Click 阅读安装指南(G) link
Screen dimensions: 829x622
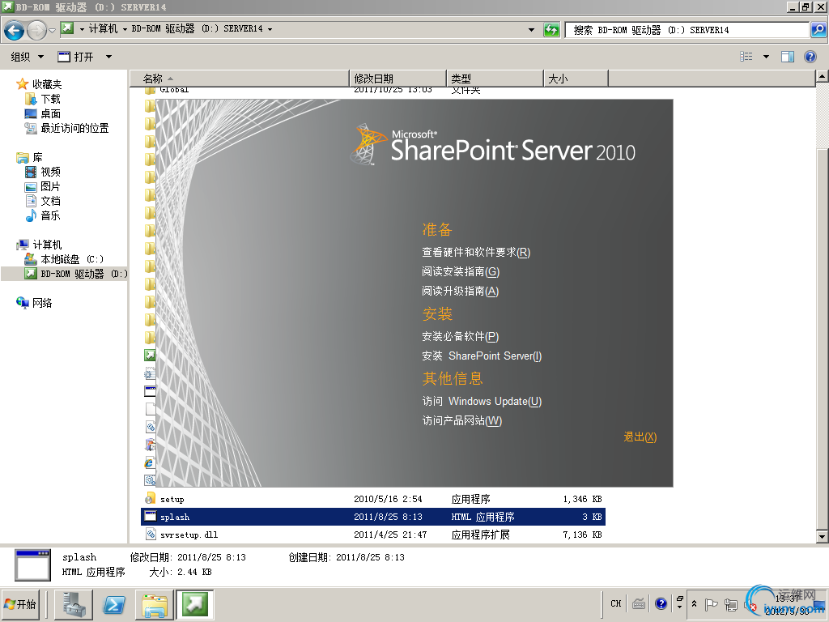[x=461, y=272]
